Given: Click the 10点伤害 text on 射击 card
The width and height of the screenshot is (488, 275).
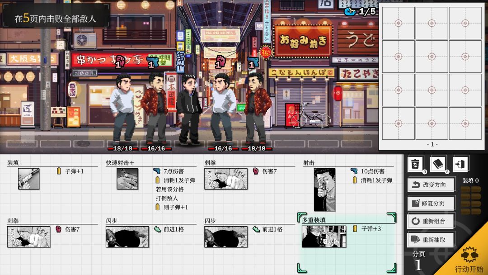Looking at the screenshot, I should pos(372,171).
